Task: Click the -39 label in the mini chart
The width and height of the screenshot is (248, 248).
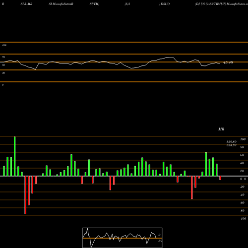Action: [160, 241]
